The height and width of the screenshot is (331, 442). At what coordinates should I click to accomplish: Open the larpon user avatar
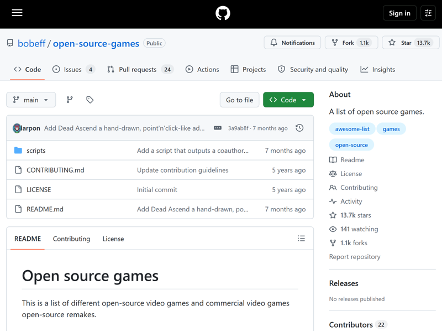coord(17,128)
